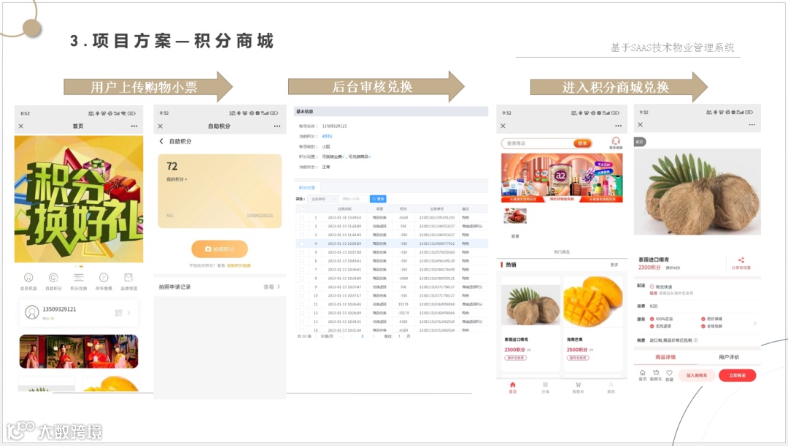Check the checkbox for record row 5
788x446 pixels.
(301, 252)
